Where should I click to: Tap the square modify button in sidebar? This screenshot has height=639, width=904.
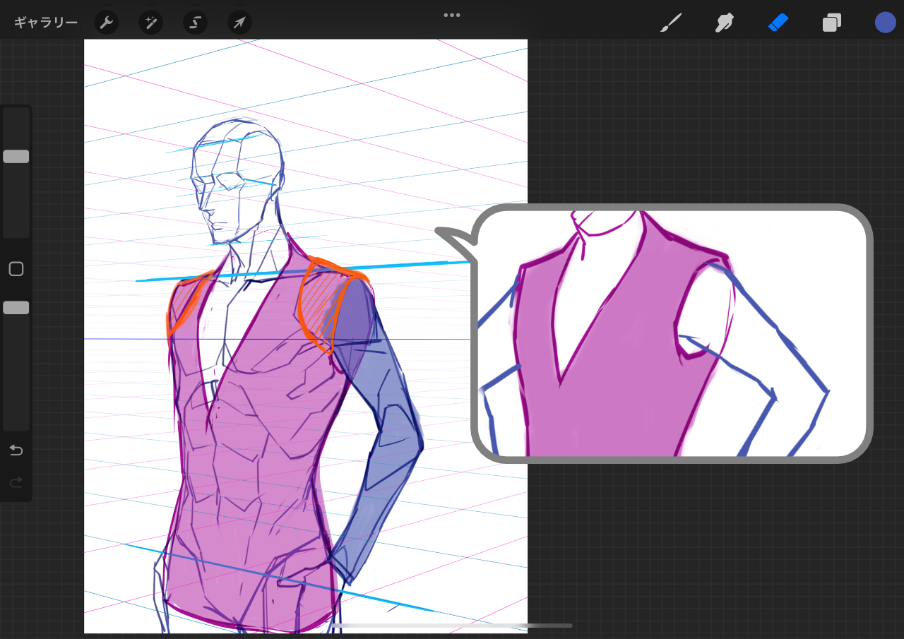[16, 269]
